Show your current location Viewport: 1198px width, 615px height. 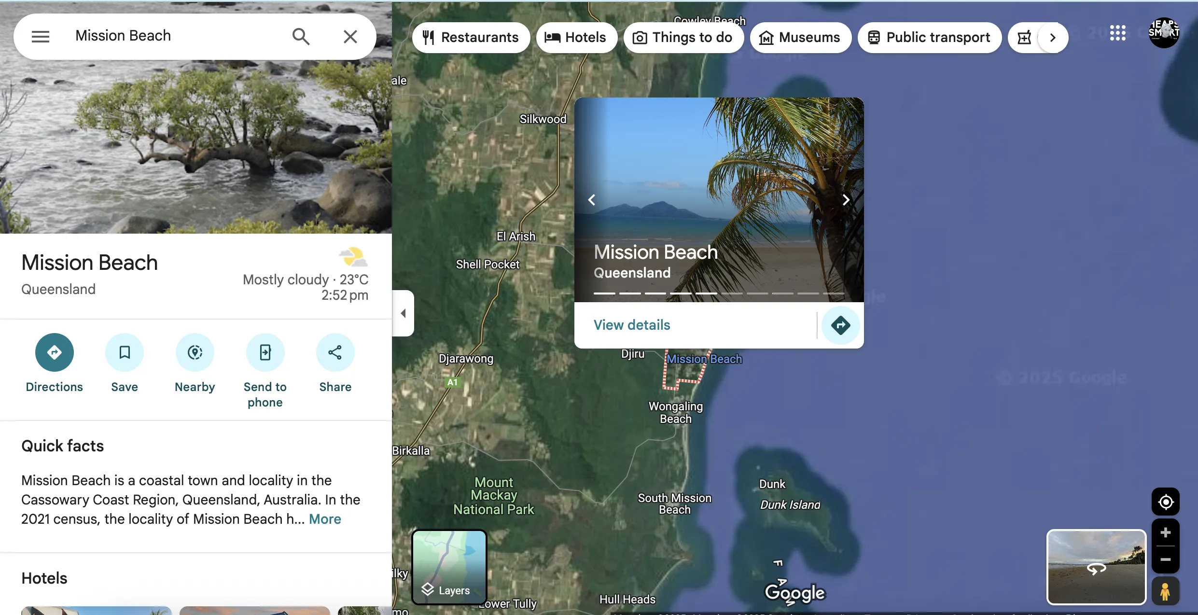pyautogui.click(x=1166, y=502)
